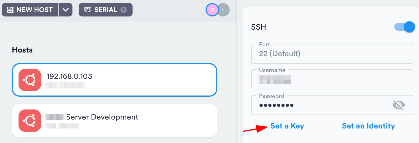This screenshot has width=419, height=143.
Task: Click the upgrade arrow icon beside SERIAL
Action: [x=124, y=10]
